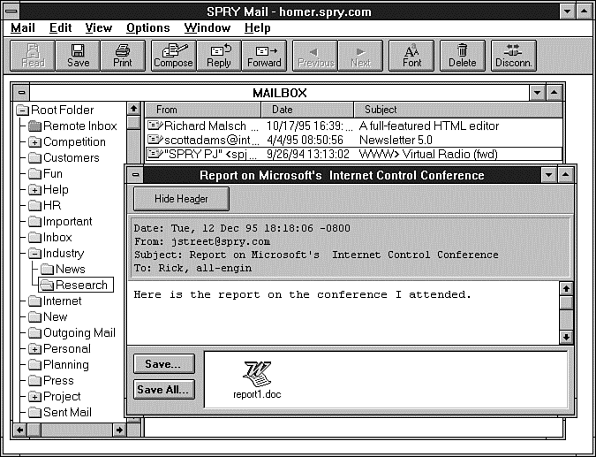Viewport: 596px width, 457px height.
Task: Click the Save toolbar icon
Action: (78, 56)
